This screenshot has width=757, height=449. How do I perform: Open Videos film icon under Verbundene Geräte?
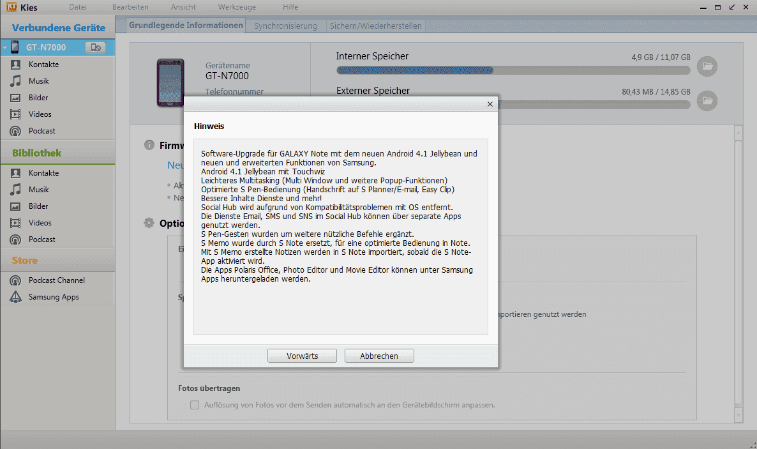click(15, 114)
